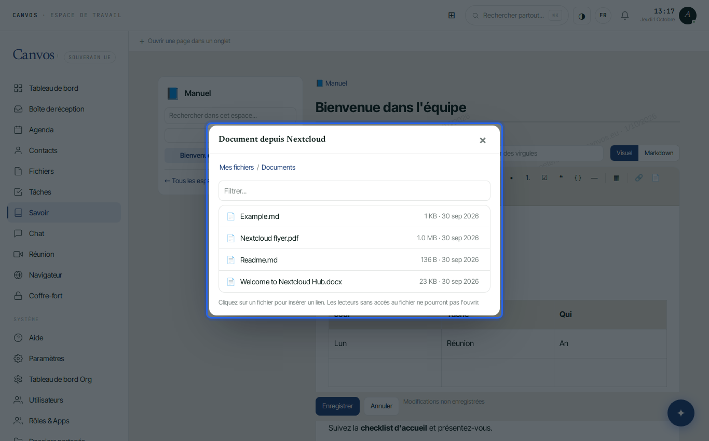709x441 pixels.
Task: Click the Annuler button
Action: [x=381, y=406]
